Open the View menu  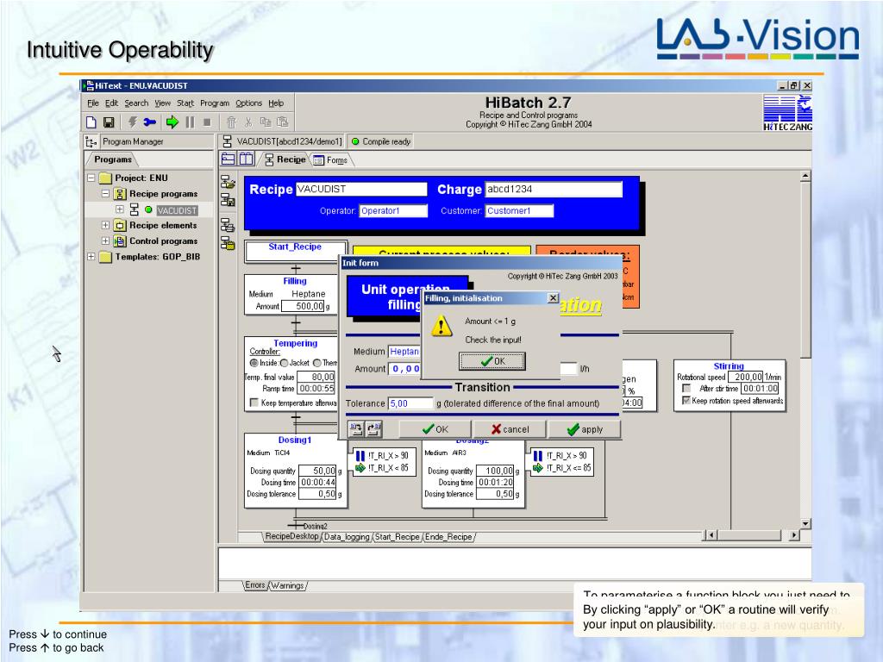click(x=163, y=103)
